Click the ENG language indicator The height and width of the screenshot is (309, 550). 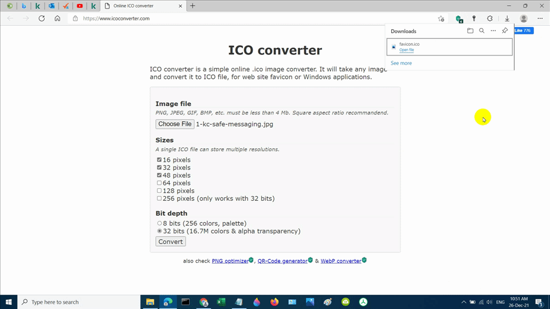point(501,302)
